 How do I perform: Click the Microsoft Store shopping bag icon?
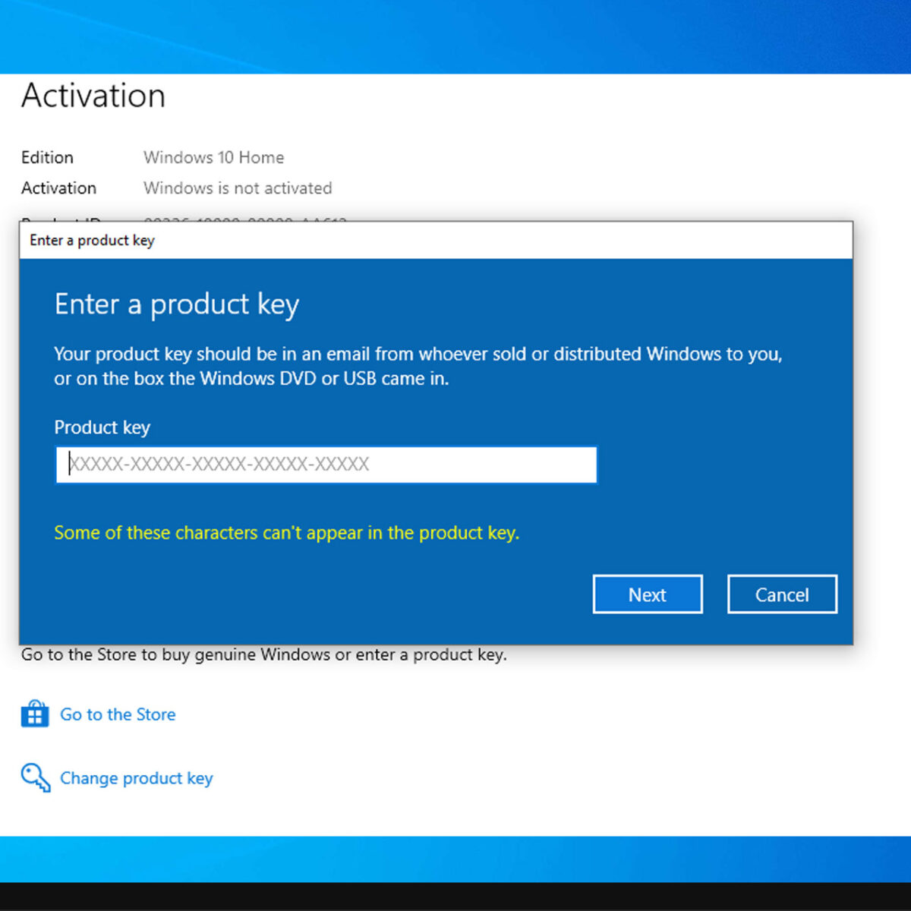click(33, 714)
